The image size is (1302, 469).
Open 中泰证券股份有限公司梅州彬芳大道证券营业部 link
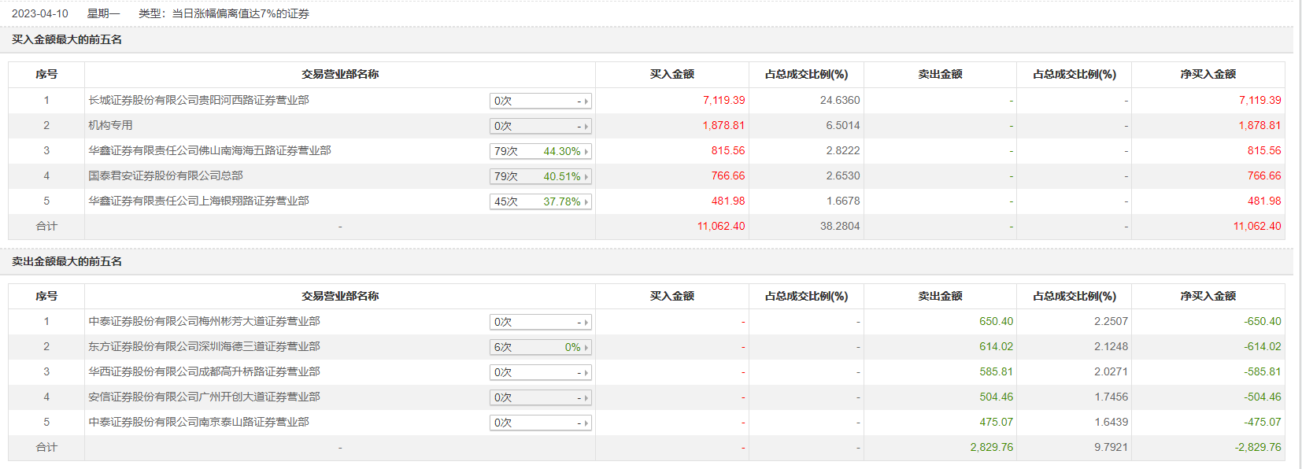pyautogui.click(x=204, y=321)
